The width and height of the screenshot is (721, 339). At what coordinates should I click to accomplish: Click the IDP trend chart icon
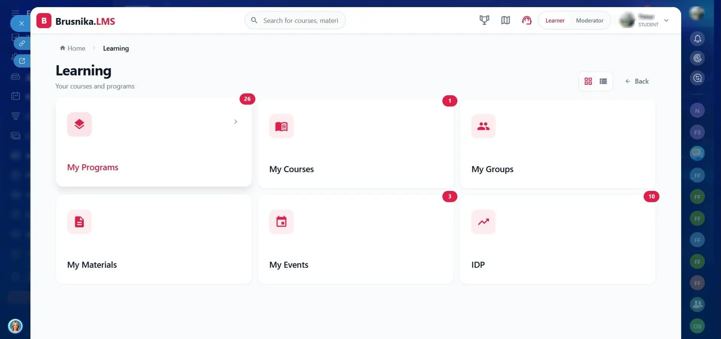484,222
